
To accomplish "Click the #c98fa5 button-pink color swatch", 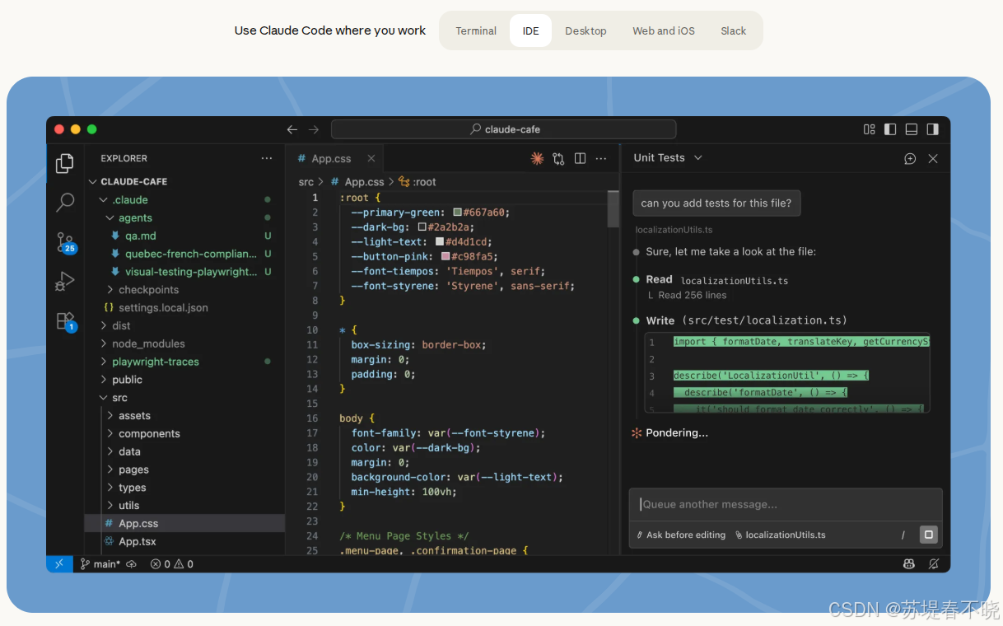I will [446, 256].
